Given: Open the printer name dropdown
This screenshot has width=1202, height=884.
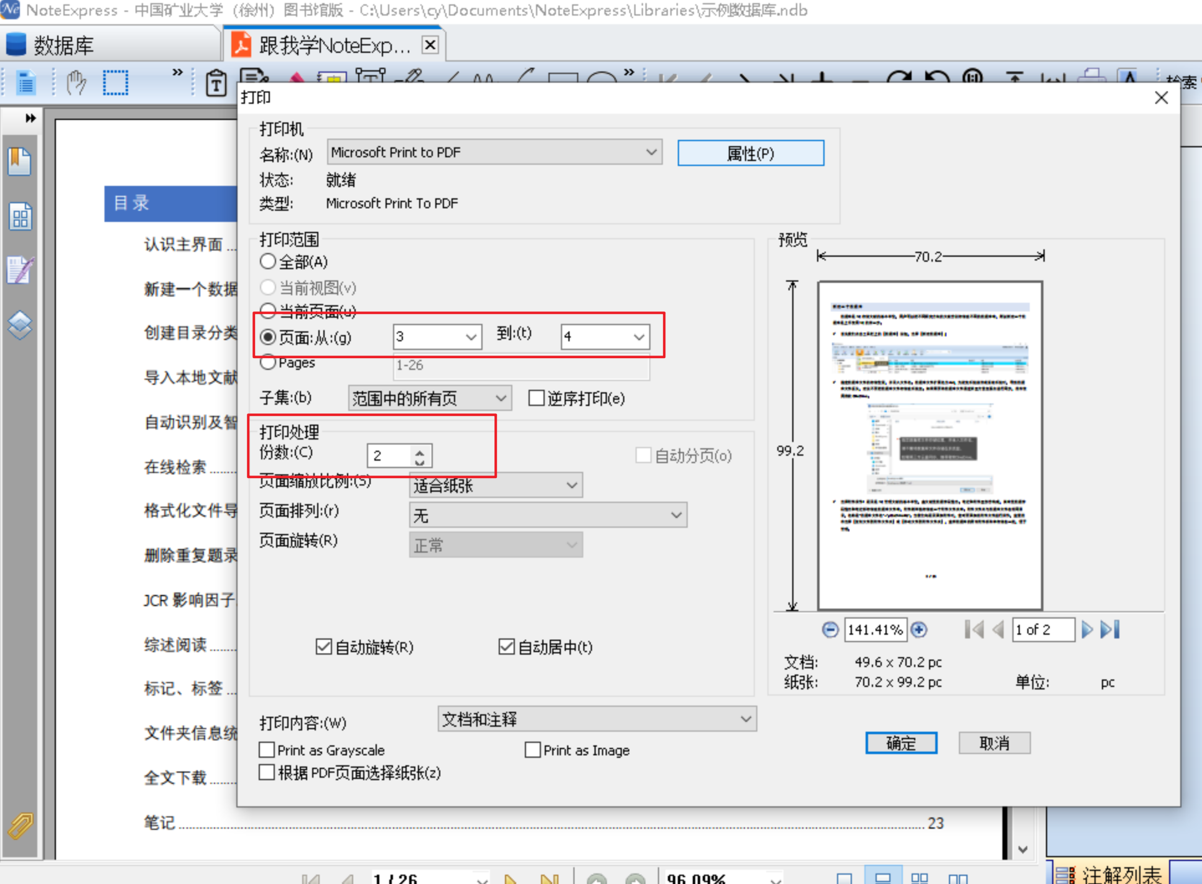Looking at the screenshot, I should coord(494,152).
